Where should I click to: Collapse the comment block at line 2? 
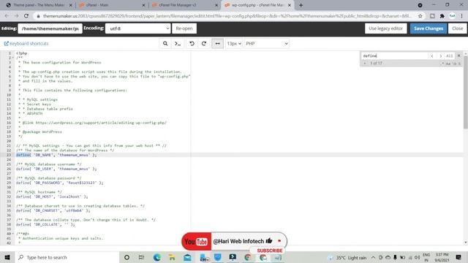coord(13,58)
